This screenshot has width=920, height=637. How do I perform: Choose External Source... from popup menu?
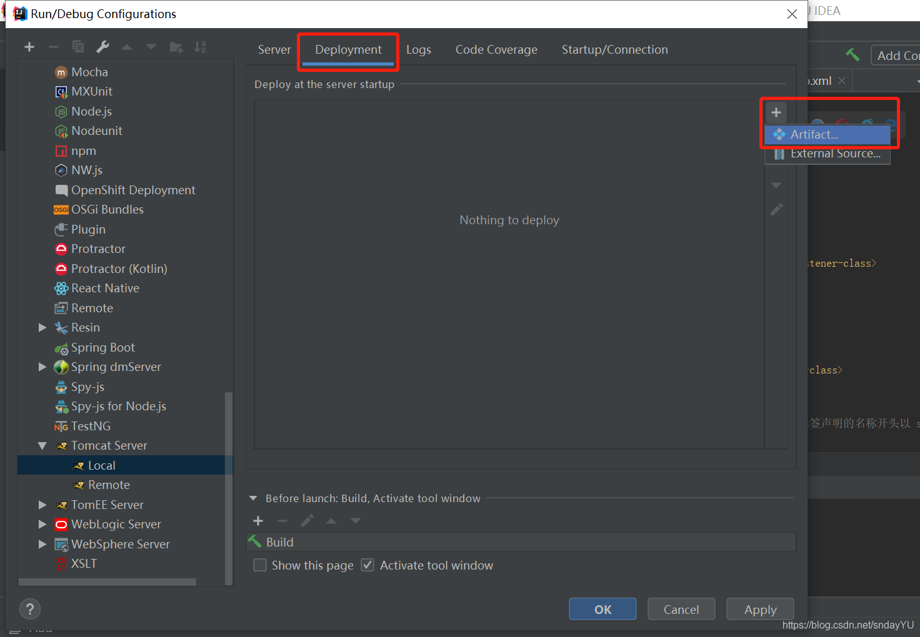(x=827, y=154)
